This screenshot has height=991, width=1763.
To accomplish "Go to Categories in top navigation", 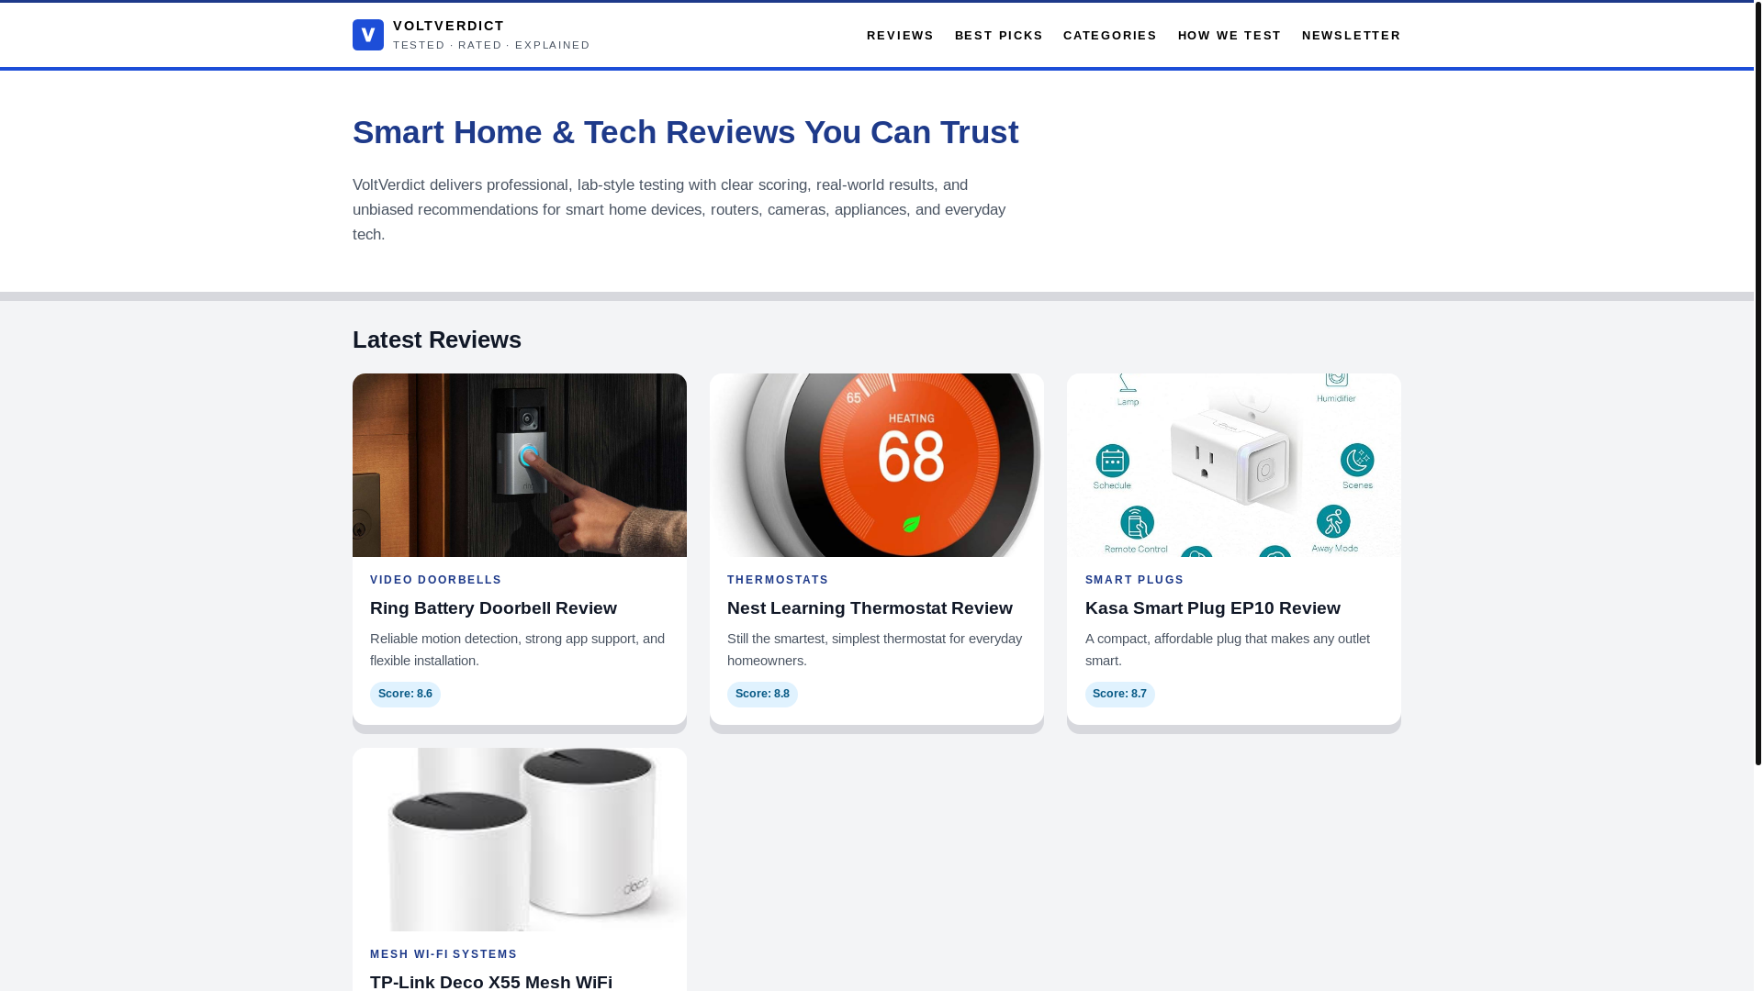I will (1109, 36).
